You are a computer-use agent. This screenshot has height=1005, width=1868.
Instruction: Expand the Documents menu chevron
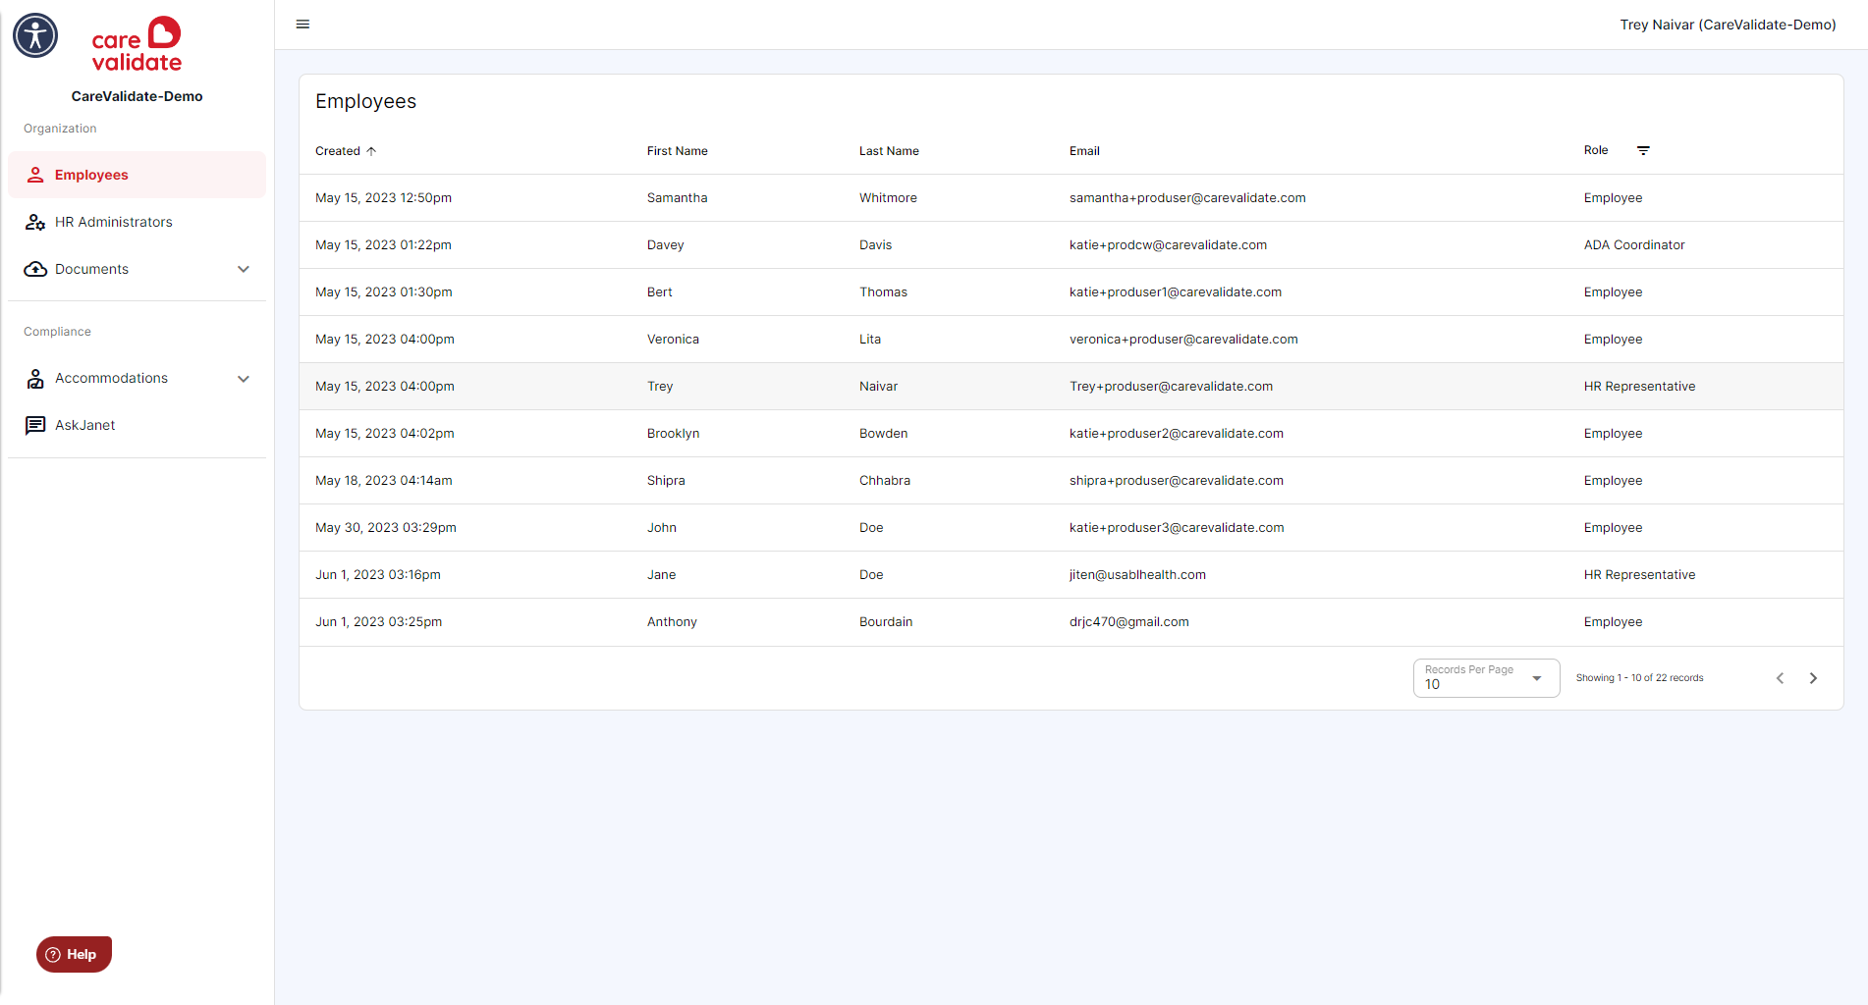coord(244,269)
